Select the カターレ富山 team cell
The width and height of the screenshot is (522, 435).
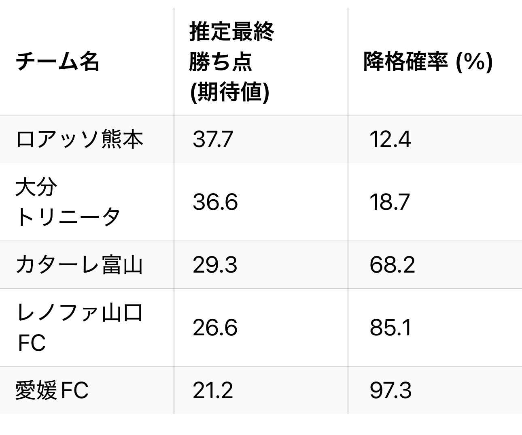[x=79, y=265]
